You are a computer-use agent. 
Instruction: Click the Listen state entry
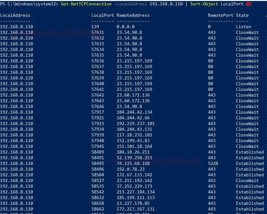[244, 27]
